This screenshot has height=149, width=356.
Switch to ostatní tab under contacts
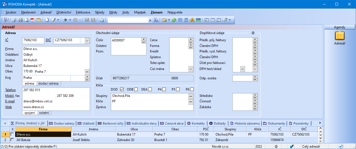tap(44, 113)
